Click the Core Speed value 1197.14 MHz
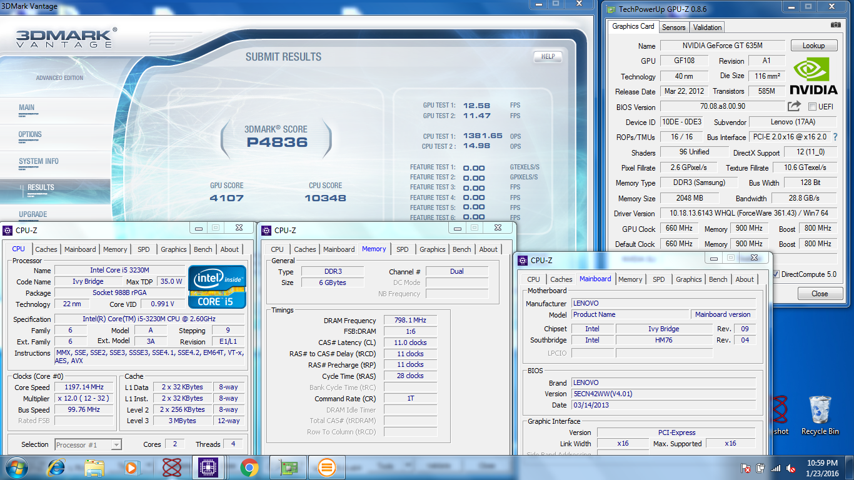 tap(84, 387)
